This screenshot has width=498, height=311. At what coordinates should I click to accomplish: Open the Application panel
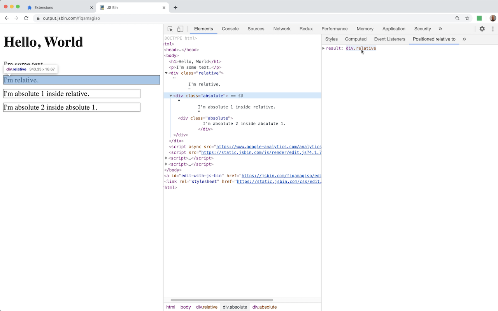click(394, 29)
